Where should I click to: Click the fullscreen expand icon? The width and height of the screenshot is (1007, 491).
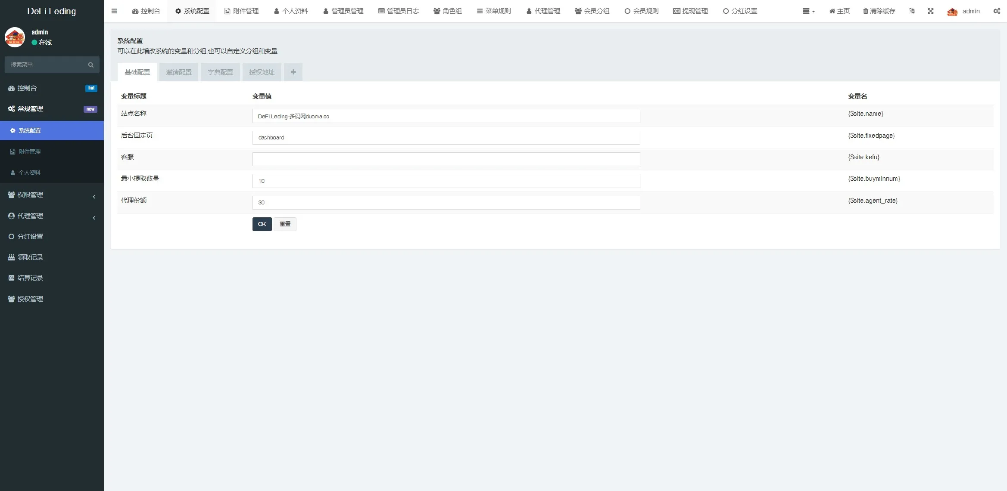click(931, 11)
